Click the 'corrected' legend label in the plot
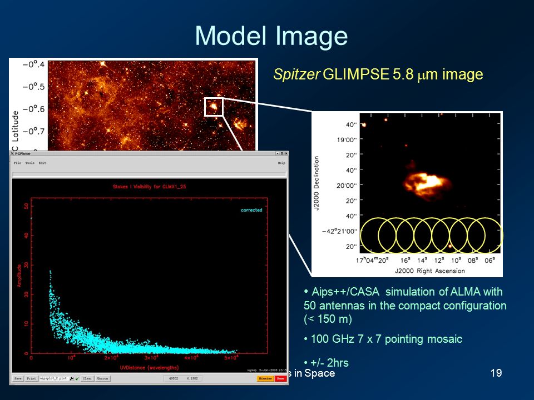The height and width of the screenshot is (400, 534). tap(251, 210)
